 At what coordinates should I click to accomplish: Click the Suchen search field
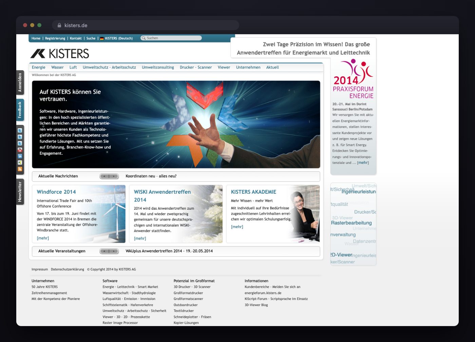coord(171,38)
